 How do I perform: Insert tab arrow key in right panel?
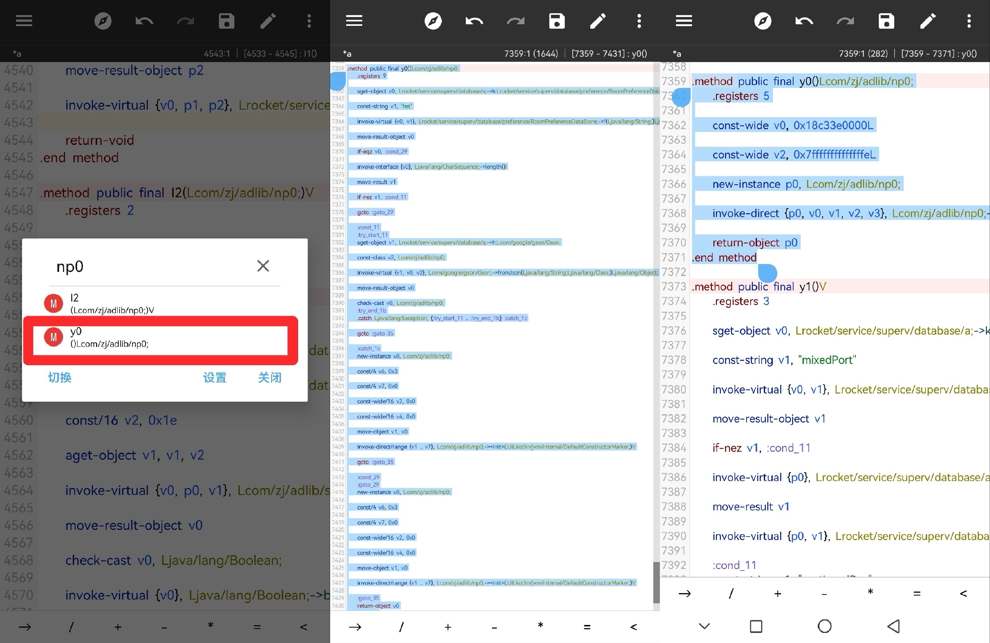point(685,594)
